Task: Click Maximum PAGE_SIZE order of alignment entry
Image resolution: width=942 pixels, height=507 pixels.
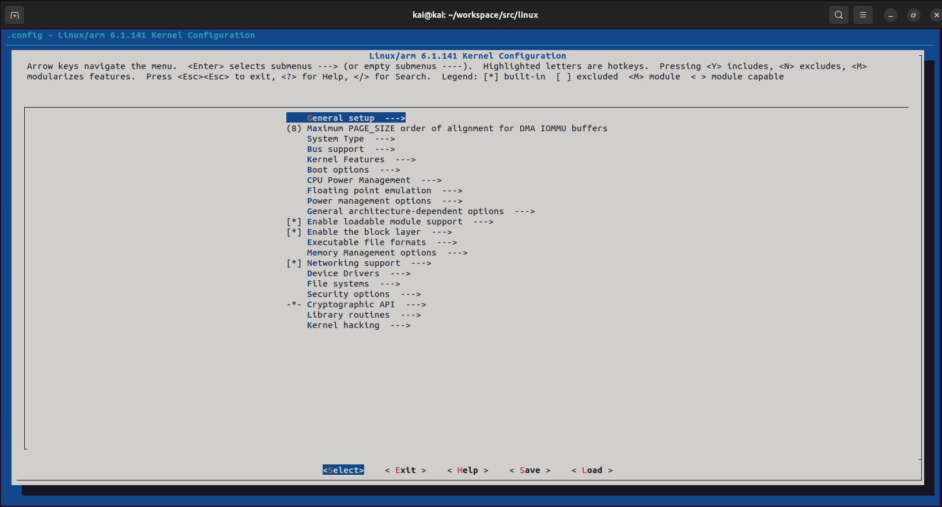Action: (x=457, y=128)
